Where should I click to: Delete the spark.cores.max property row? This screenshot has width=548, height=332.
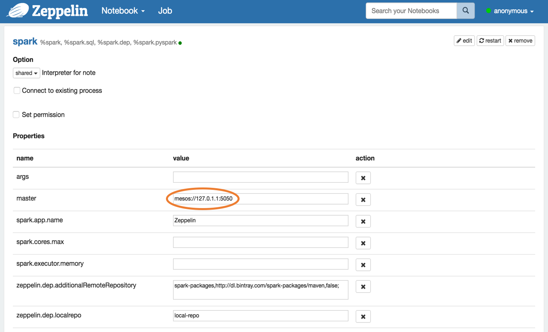pos(363,243)
